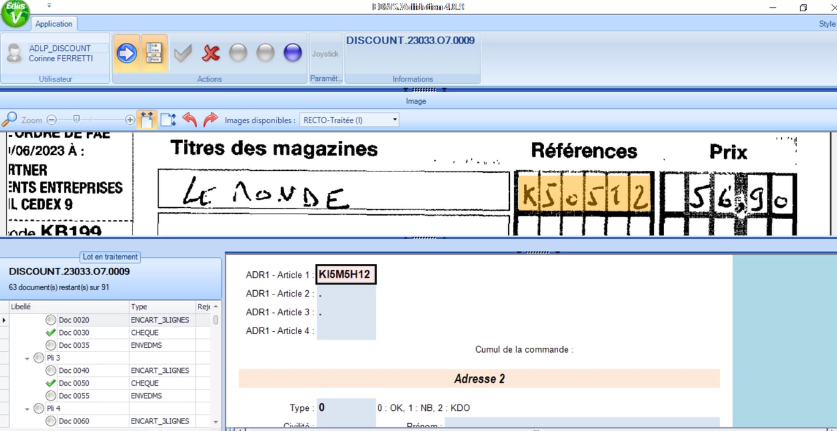Screen dimensions: 837x431
Task: Click the Libellé column header
Action: click(x=69, y=307)
